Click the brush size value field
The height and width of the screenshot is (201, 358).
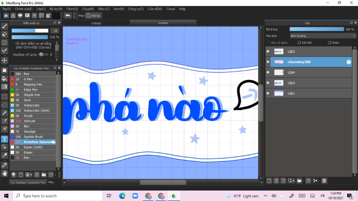coord(55,31)
